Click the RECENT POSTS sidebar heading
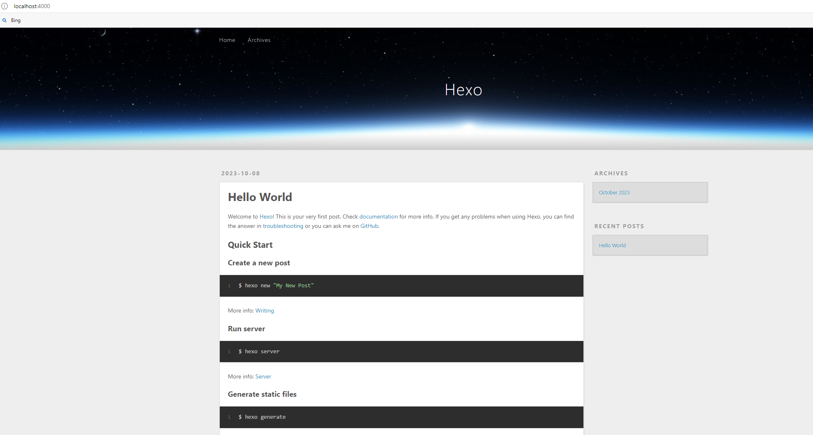 pyautogui.click(x=619, y=226)
